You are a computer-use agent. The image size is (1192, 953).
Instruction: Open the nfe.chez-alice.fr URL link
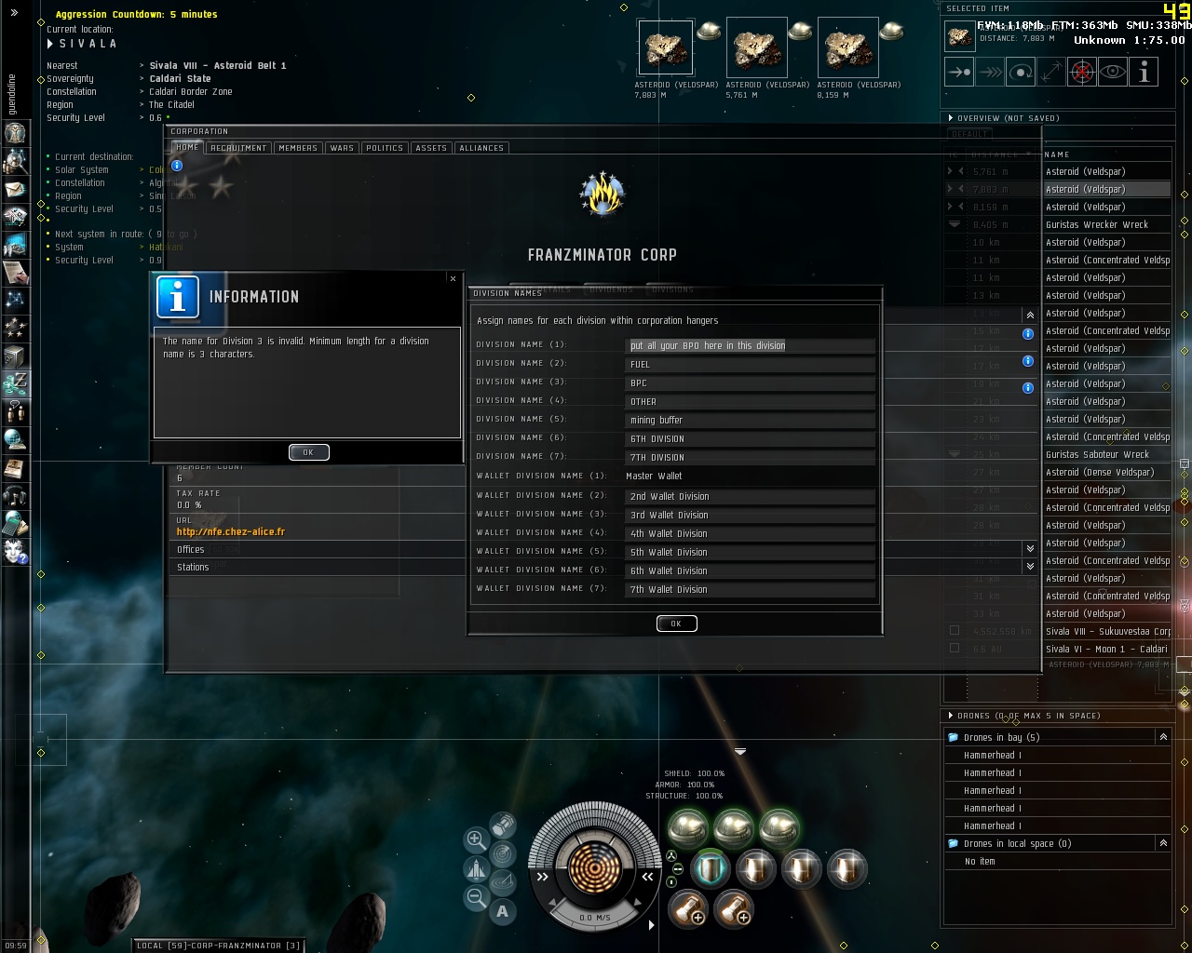click(231, 531)
